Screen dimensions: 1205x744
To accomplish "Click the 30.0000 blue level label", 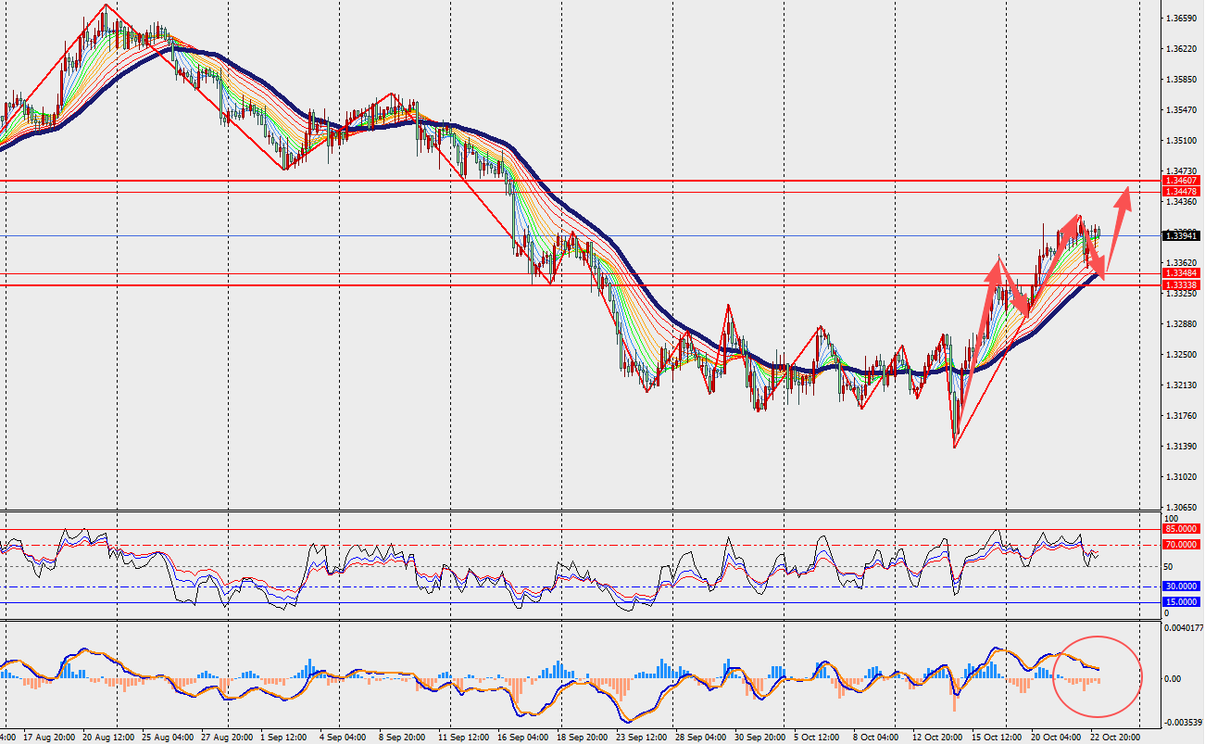I will [1182, 586].
